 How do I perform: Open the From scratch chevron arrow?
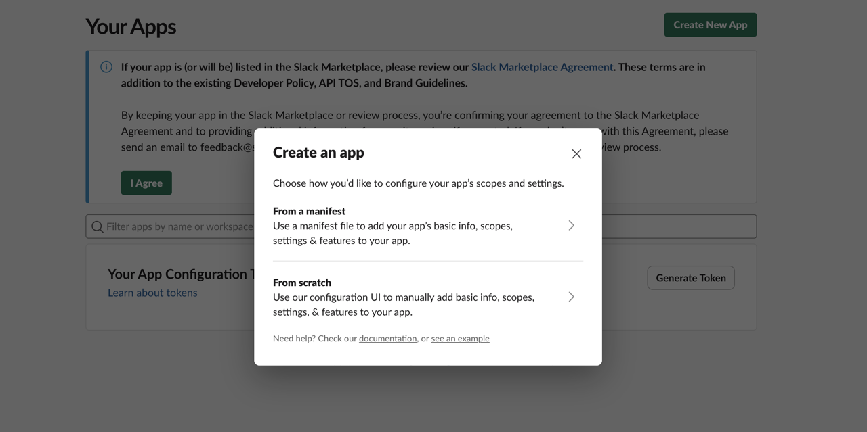pyautogui.click(x=572, y=297)
